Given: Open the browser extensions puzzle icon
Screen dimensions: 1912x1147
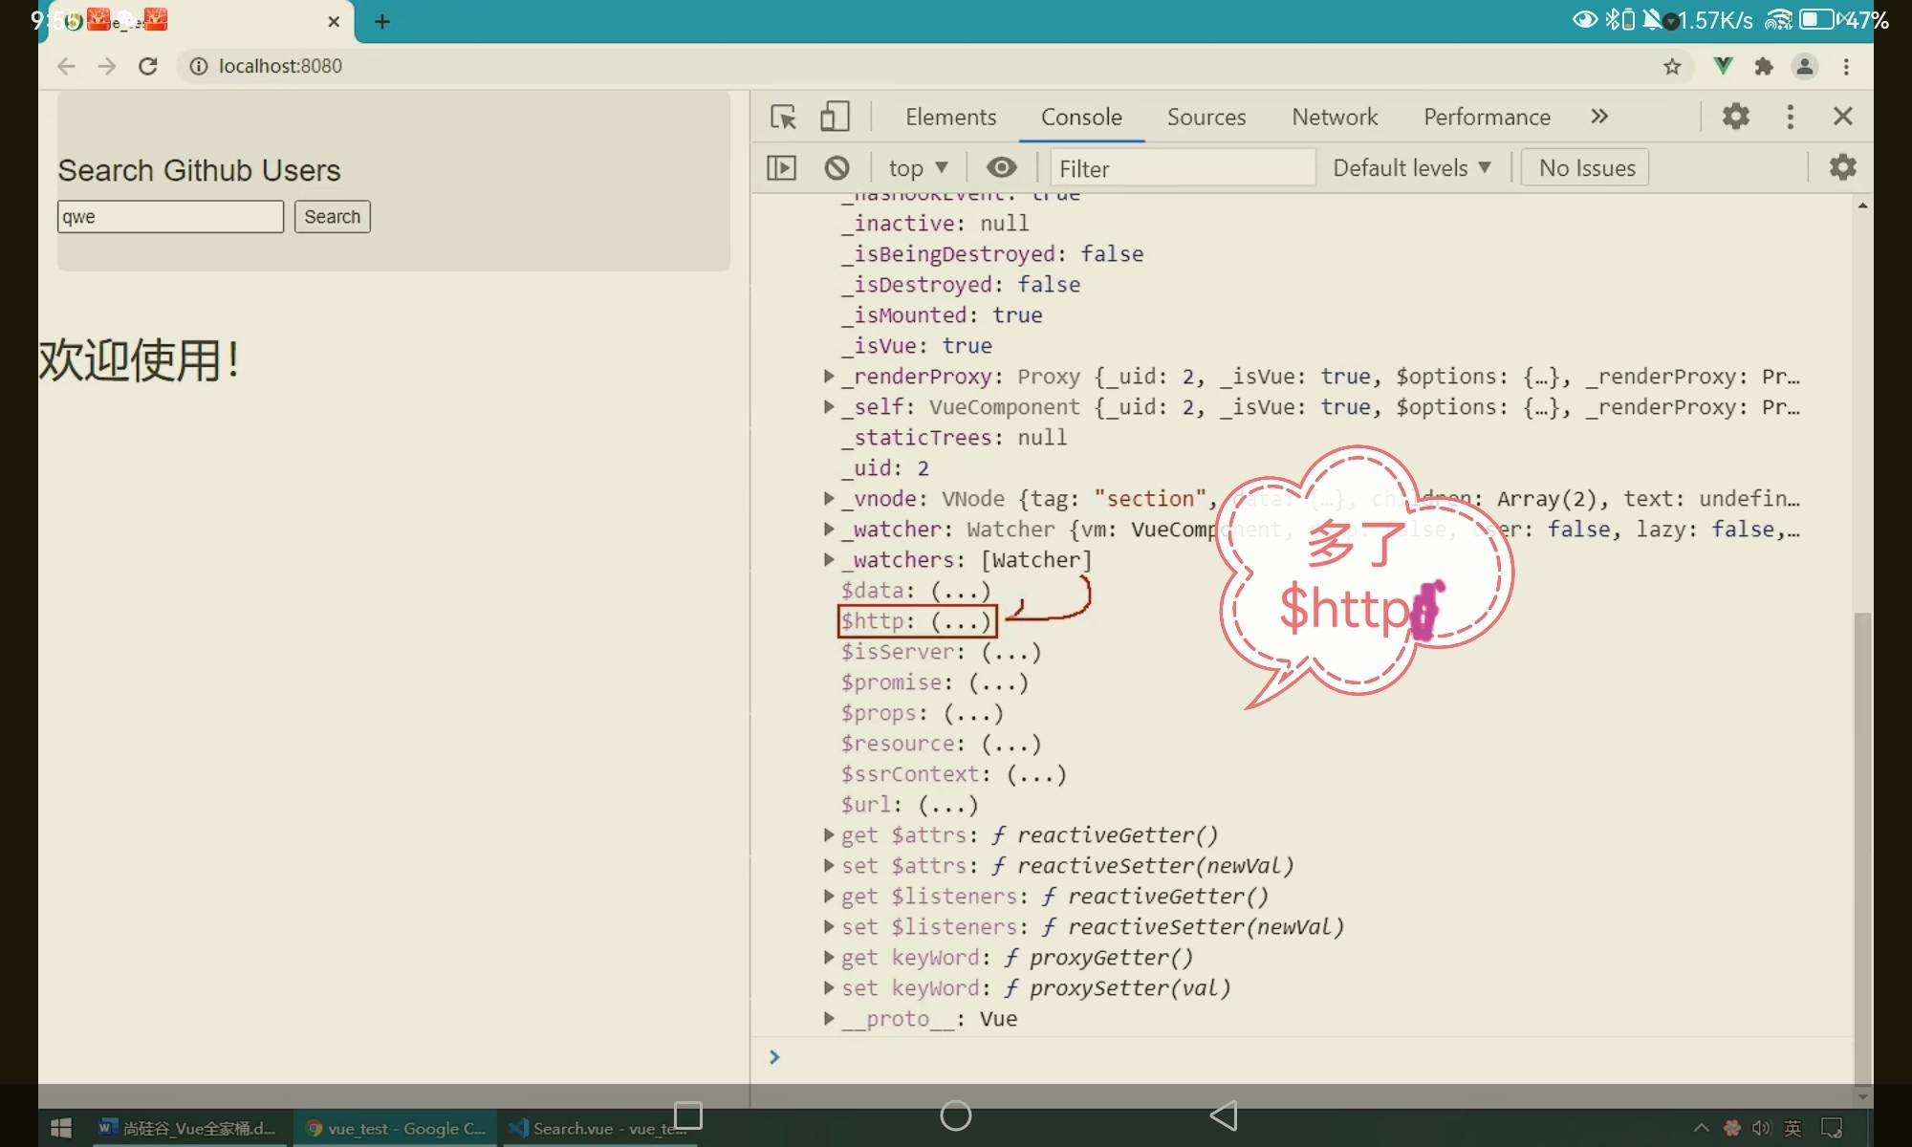Looking at the screenshot, I should click(x=1764, y=66).
